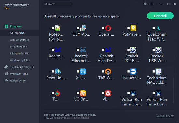
Task: Select the TeamViewer program icon
Action: coord(133,71)
